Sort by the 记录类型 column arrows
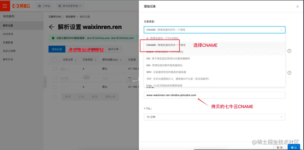Viewport: 304px width, 150px height. [95, 60]
